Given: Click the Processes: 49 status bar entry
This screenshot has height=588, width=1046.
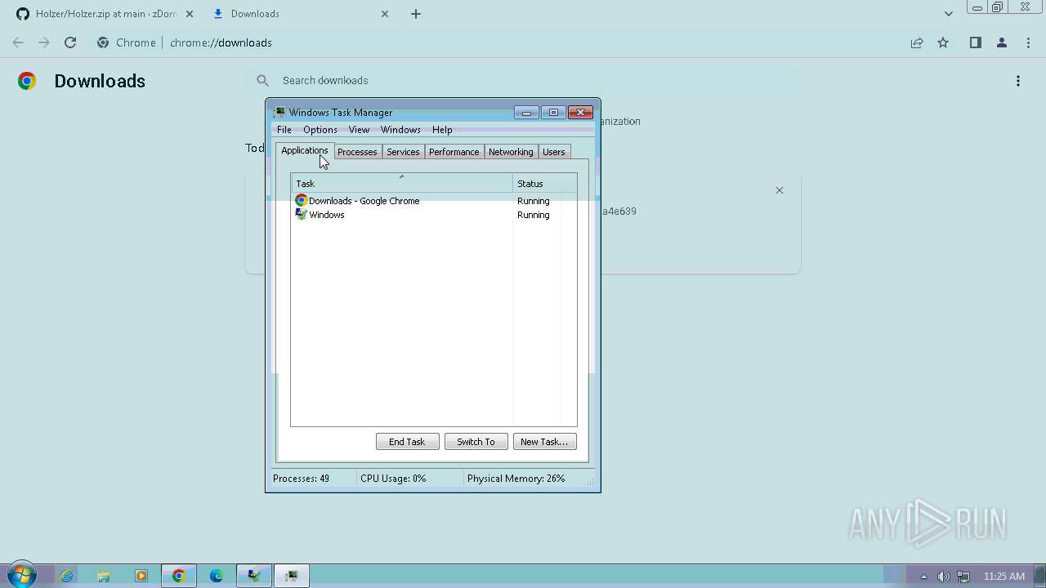Looking at the screenshot, I should coord(302,479).
